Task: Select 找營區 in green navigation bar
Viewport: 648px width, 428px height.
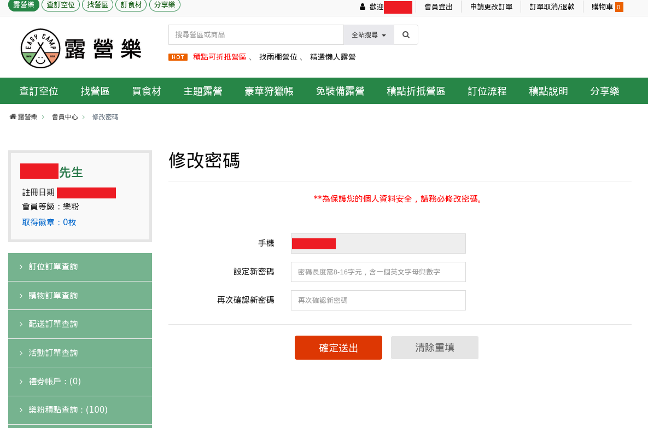Action: click(x=95, y=91)
